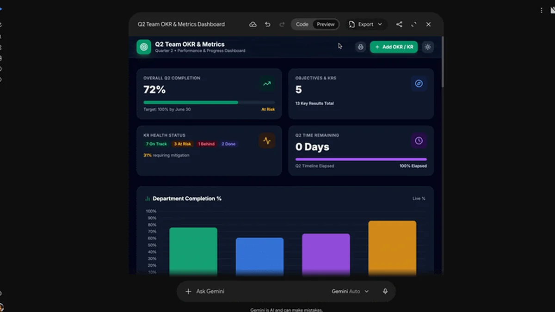Select the 2 Done badge

point(228,144)
